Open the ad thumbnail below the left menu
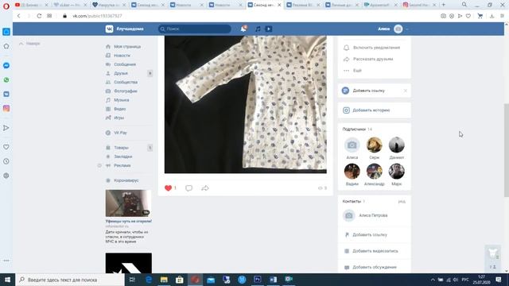The height and width of the screenshot is (286, 509). point(129,203)
